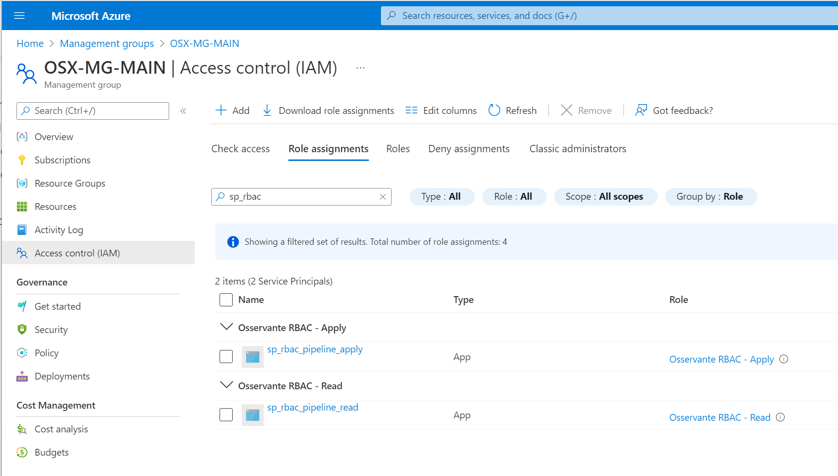Focus the global search resources field
The width and height of the screenshot is (838, 476).
click(609, 16)
